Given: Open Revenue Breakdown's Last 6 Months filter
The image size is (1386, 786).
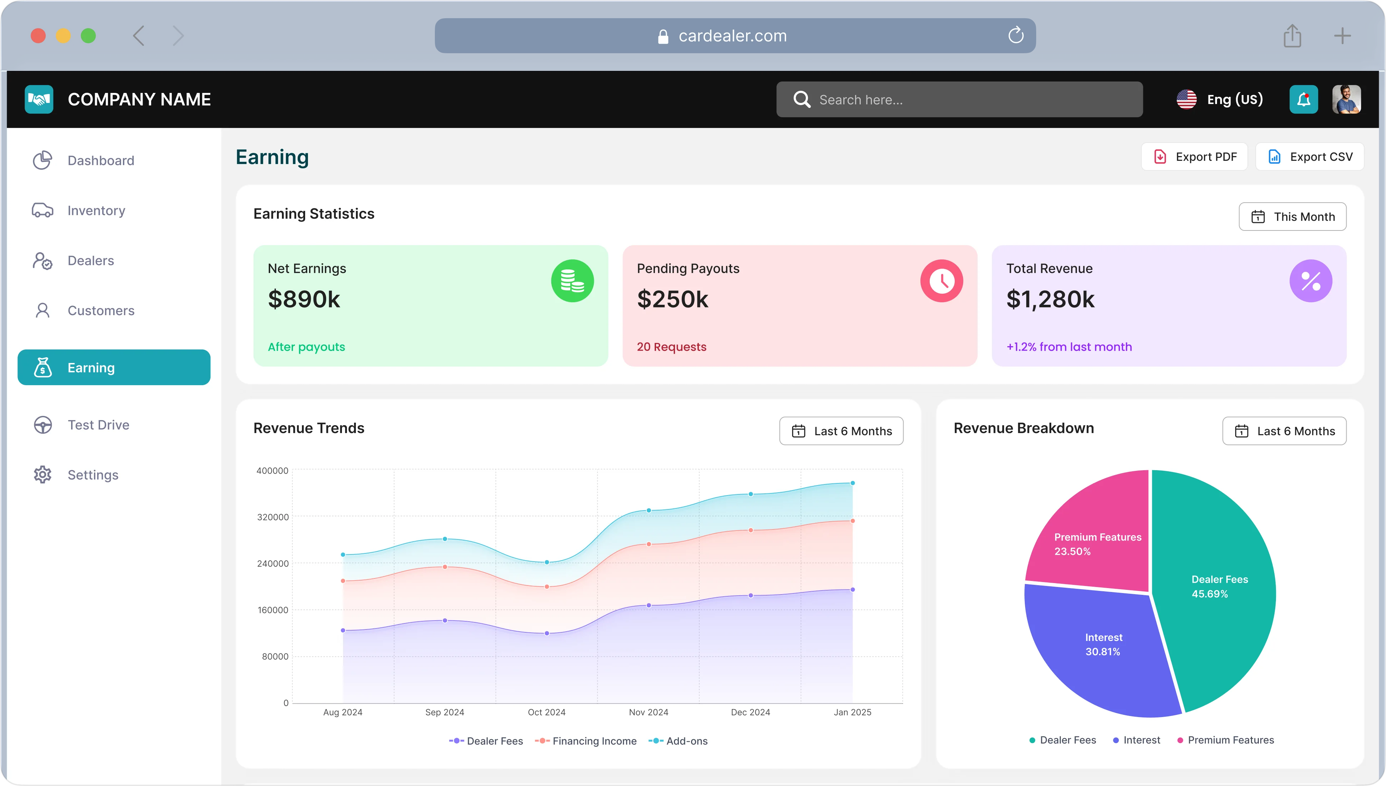Looking at the screenshot, I should tap(1284, 431).
